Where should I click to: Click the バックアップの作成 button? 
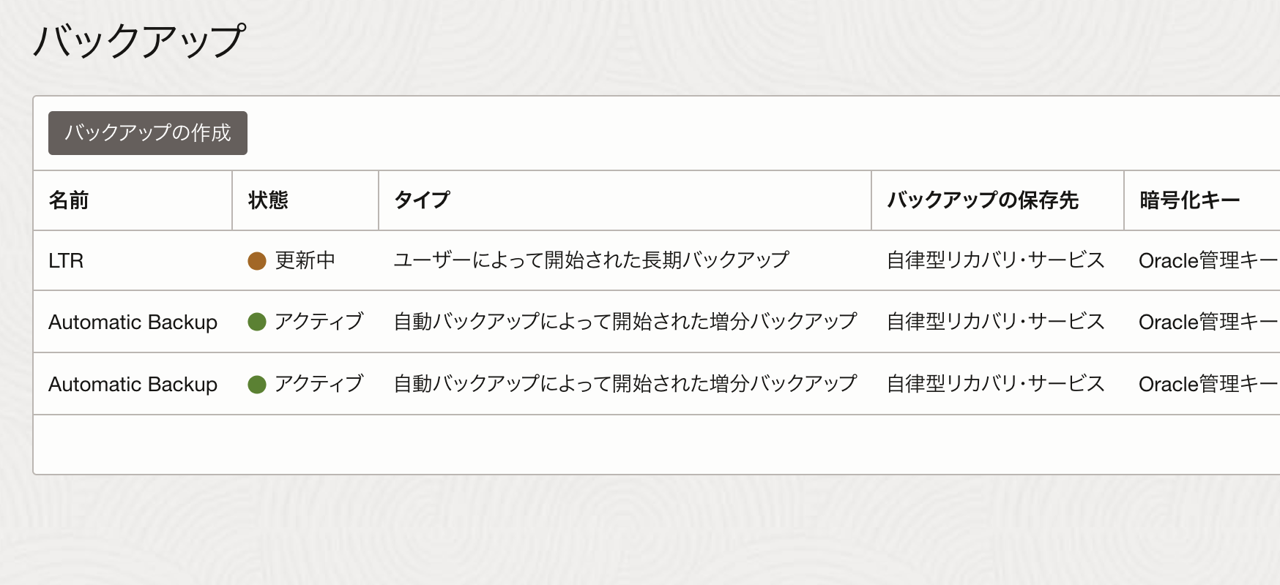click(x=147, y=133)
